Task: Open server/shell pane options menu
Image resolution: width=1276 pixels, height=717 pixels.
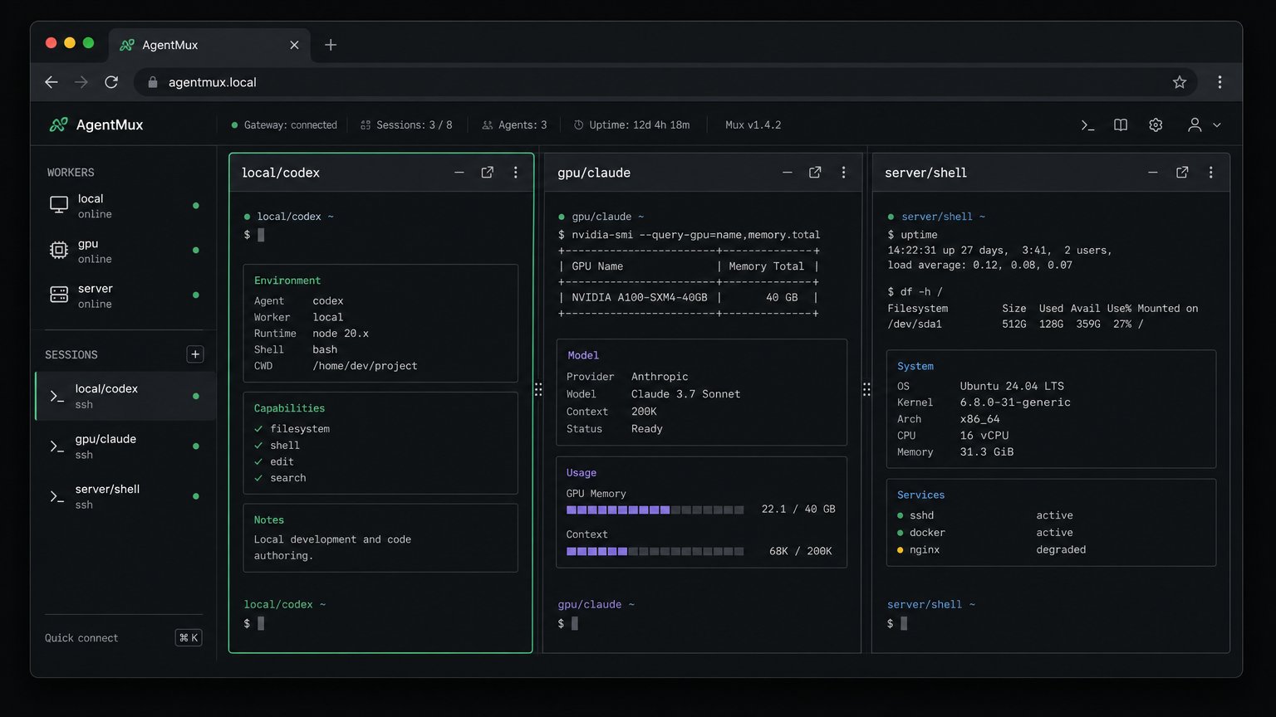Action: pos(1211,173)
